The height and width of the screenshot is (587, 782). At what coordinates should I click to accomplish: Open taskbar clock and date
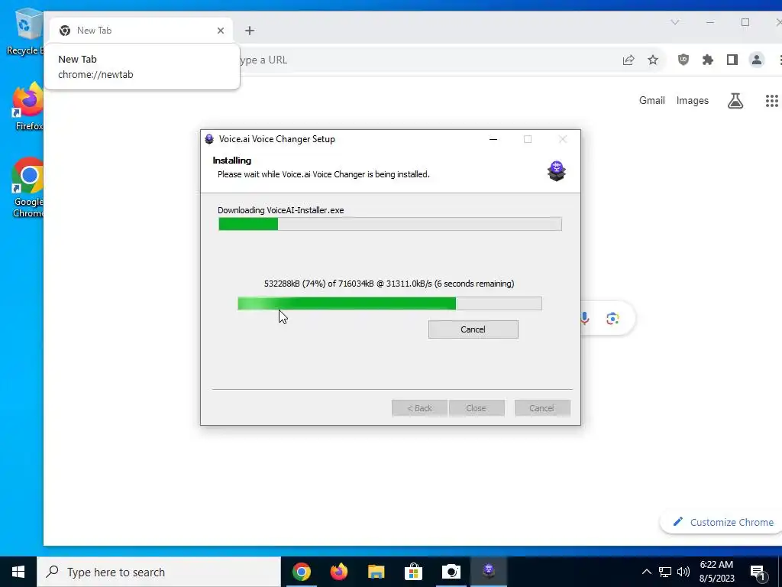coord(716,572)
